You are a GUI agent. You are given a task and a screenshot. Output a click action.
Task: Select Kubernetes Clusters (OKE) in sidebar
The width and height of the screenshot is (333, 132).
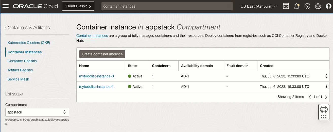click(29, 43)
